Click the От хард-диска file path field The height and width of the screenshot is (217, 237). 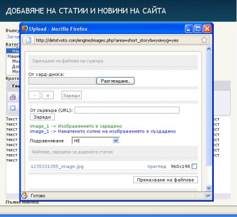coord(62,81)
